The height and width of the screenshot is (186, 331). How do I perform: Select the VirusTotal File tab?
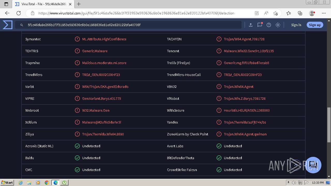click(43, 4)
